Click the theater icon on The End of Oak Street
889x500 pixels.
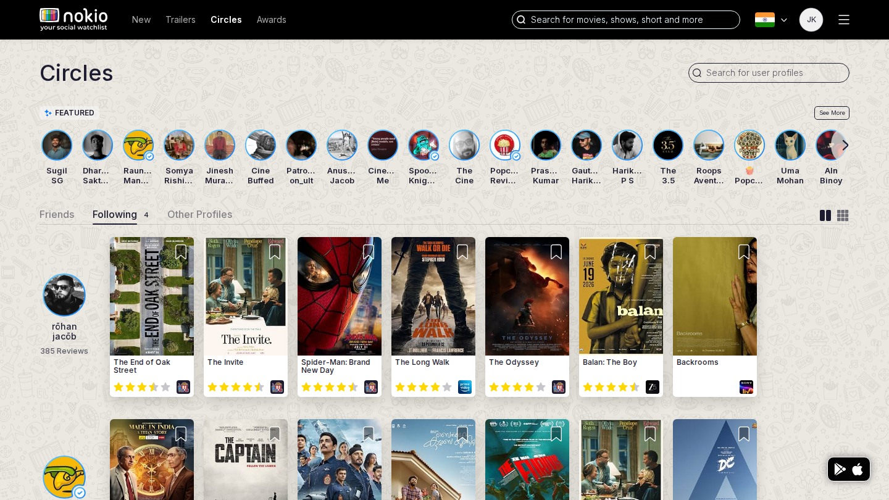pos(183,387)
